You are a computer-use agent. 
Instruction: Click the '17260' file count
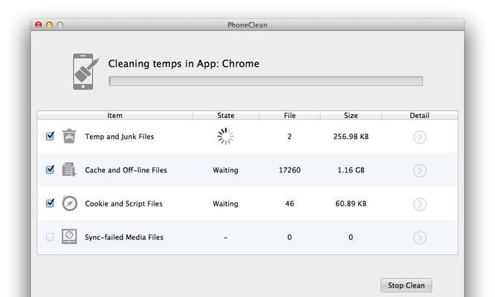tap(289, 170)
